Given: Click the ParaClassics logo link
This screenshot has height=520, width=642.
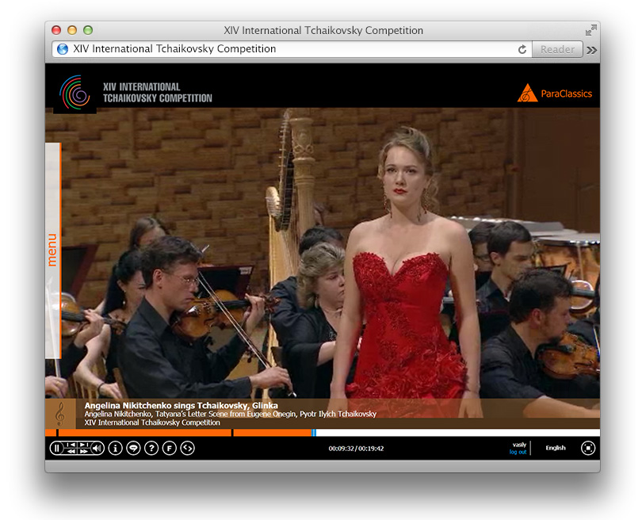Looking at the screenshot, I should tap(555, 94).
